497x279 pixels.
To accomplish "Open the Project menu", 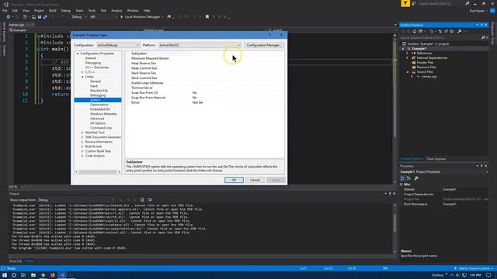I will [39, 10].
